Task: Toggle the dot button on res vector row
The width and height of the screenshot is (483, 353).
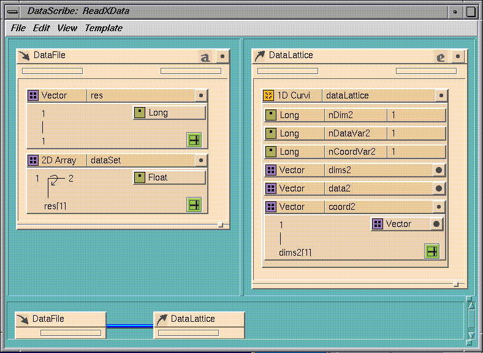Action: pyautogui.click(x=200, y=95)
